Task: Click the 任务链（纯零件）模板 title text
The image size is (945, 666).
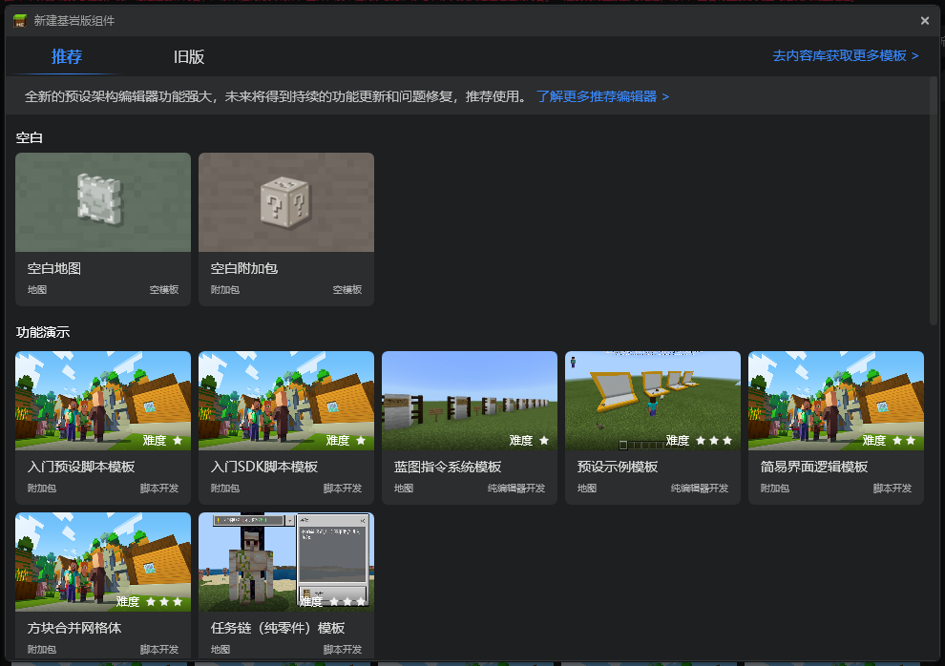Action: tap(277, 628)
